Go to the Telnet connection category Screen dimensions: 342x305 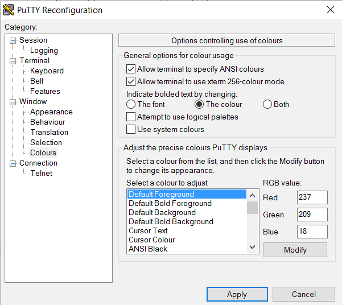pos(41,173)
